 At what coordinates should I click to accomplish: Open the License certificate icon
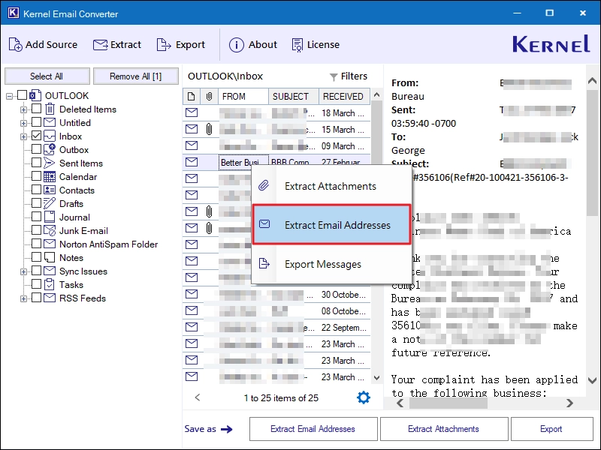pyautogui.click(x=297, y=45)
